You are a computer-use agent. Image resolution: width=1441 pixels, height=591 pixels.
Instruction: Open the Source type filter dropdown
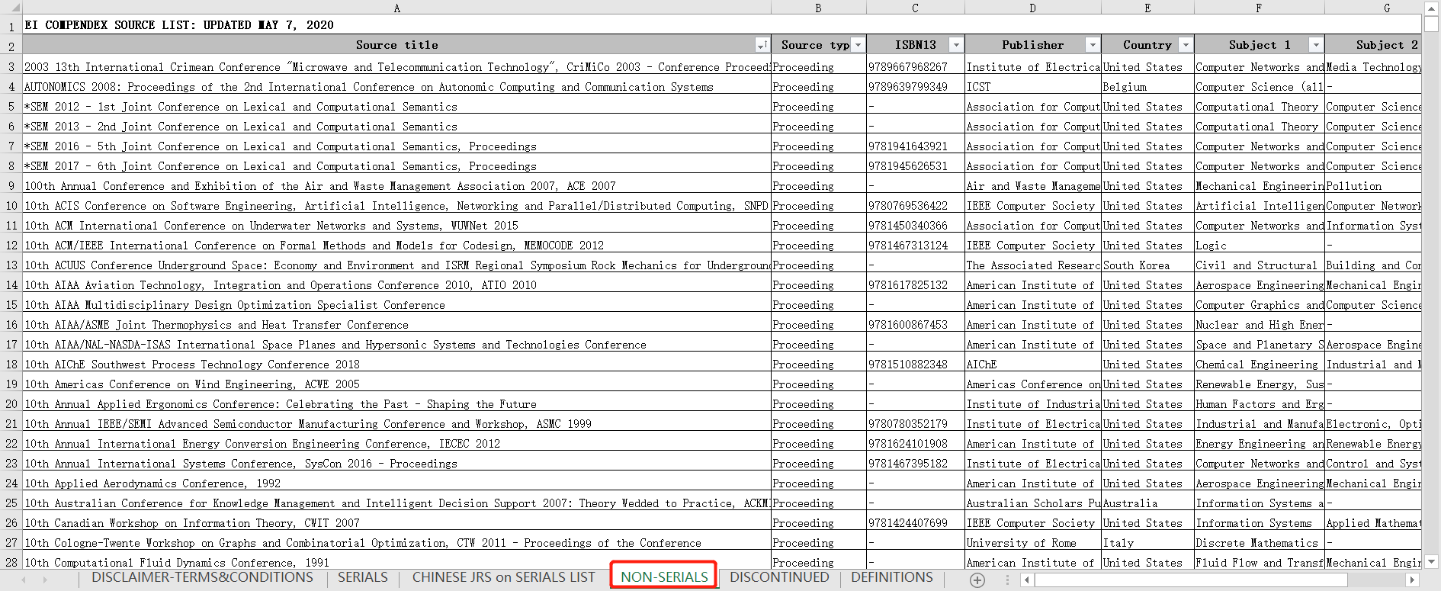tap(858, 45)
